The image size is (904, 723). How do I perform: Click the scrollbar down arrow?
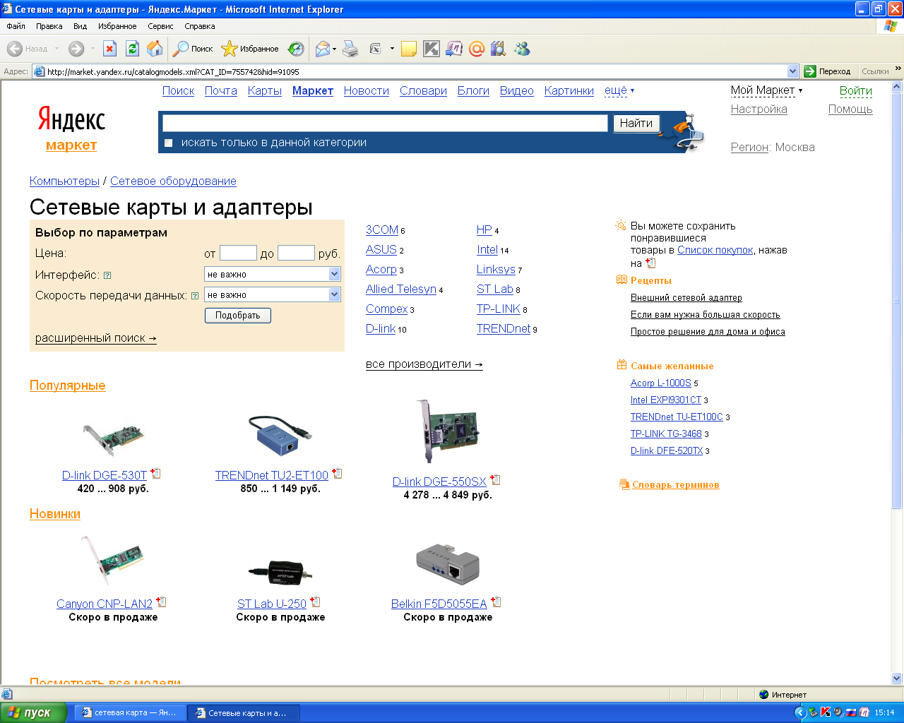(x=897, y=679)
